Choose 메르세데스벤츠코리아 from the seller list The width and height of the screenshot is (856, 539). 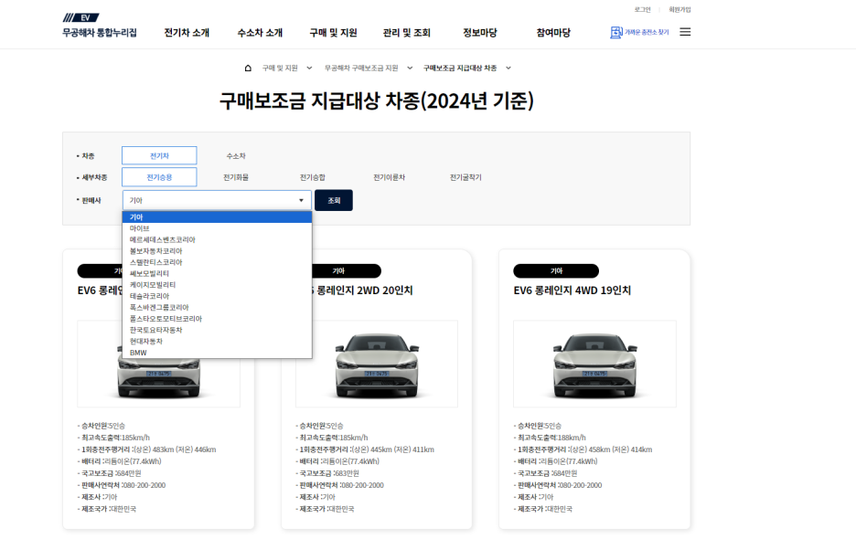(218, 240)
